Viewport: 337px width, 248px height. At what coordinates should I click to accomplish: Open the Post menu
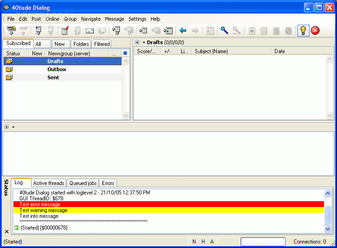pos(36,19)
